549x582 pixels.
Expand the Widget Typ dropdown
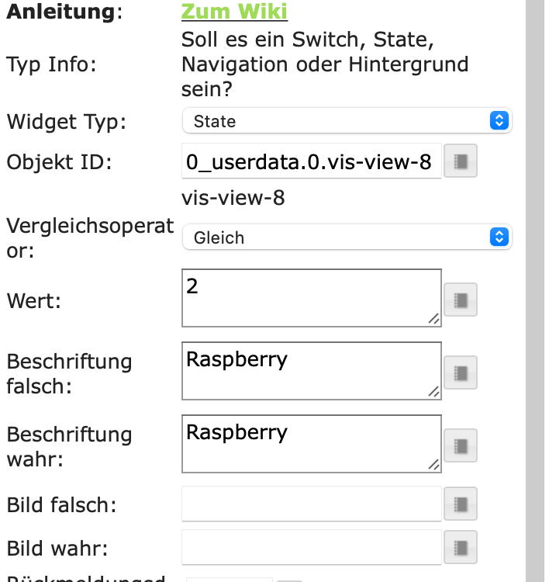[347, 120]
